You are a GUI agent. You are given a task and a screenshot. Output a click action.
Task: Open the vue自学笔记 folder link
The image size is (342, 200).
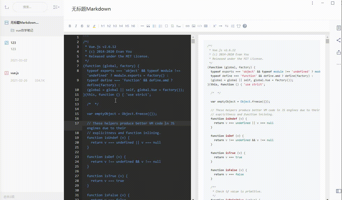click(x=25, y=30)
